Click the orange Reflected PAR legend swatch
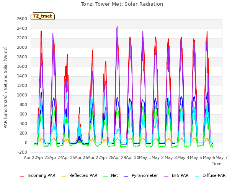 point(64,176)
